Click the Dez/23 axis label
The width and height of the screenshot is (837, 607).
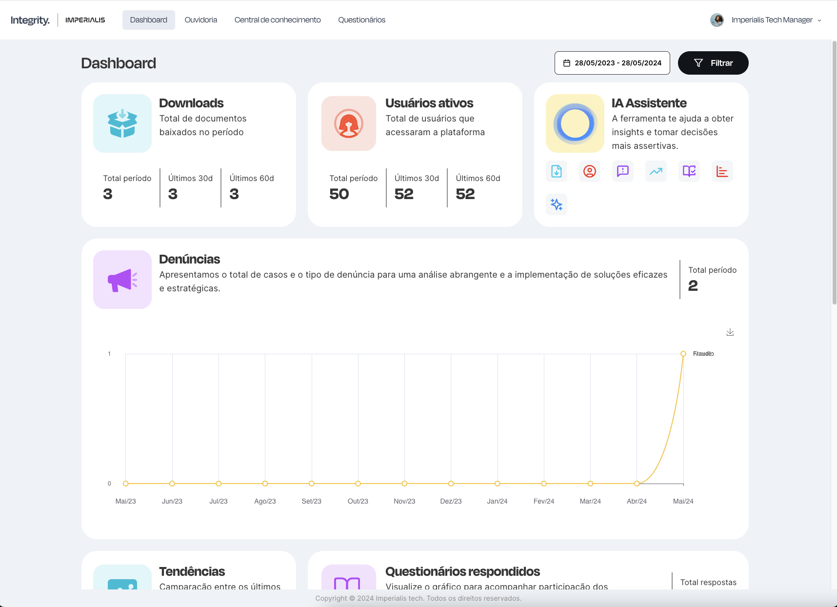coord(451,501)
